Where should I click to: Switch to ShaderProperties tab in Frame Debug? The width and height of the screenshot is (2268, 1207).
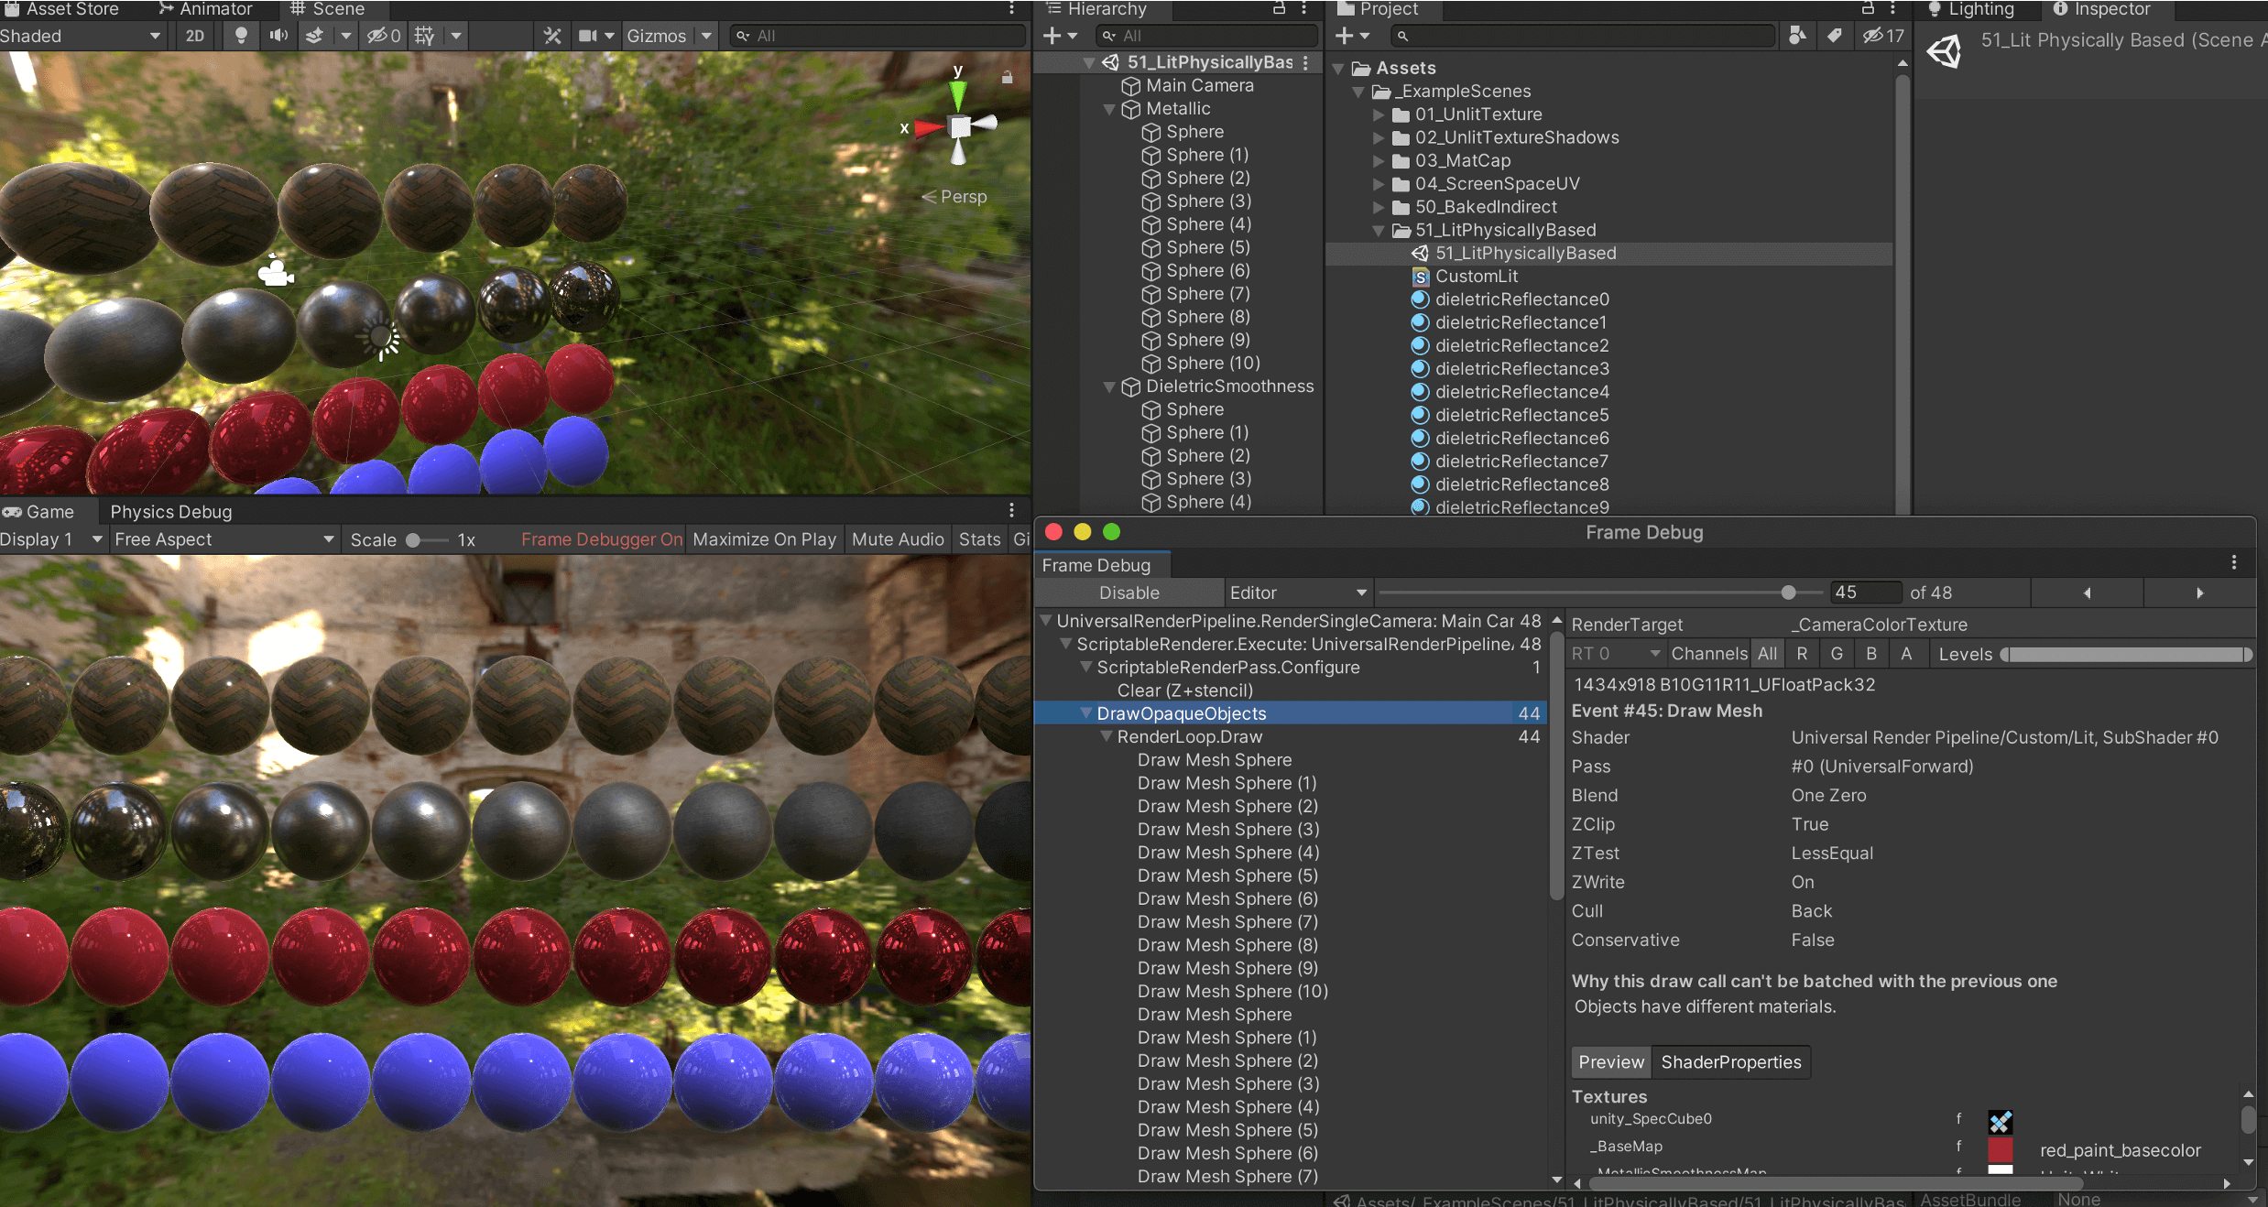tap(1730, 1061)
